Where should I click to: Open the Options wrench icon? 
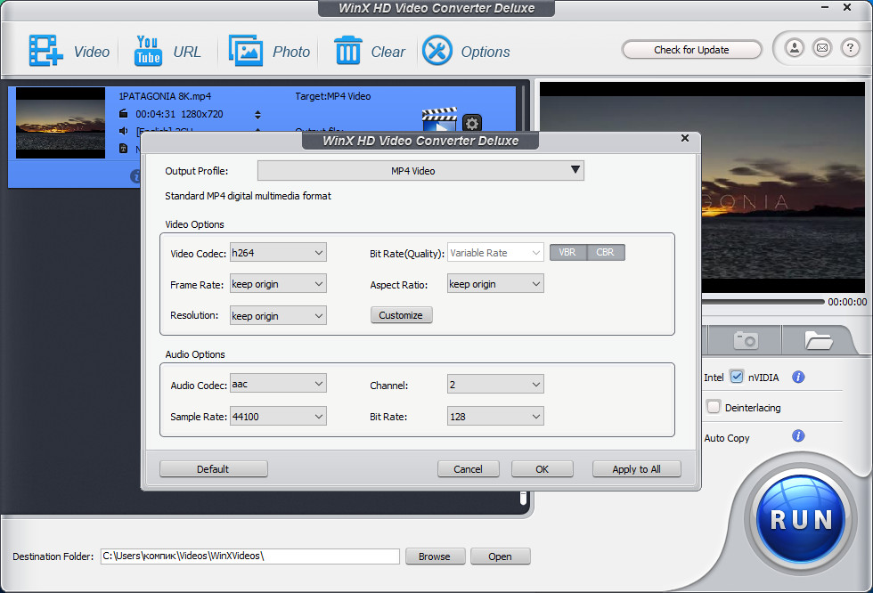click(x=437, y=51)
